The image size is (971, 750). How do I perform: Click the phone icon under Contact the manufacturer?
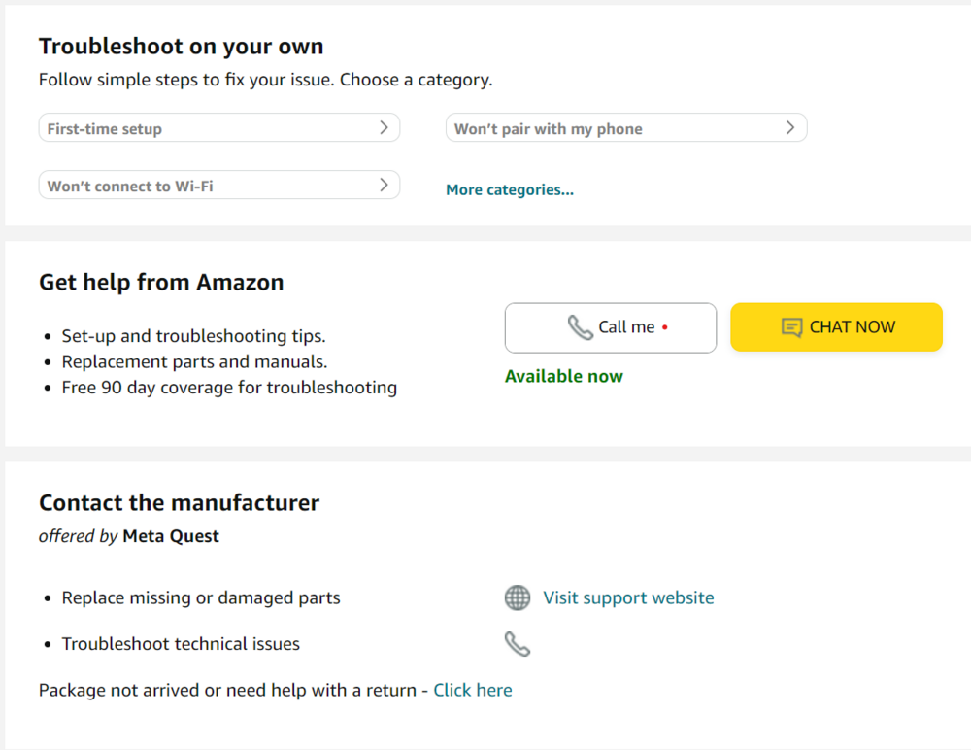pyautogui.click(x=518, y=644)
